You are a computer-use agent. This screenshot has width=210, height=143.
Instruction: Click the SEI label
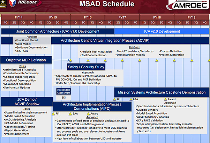[63, 98]
